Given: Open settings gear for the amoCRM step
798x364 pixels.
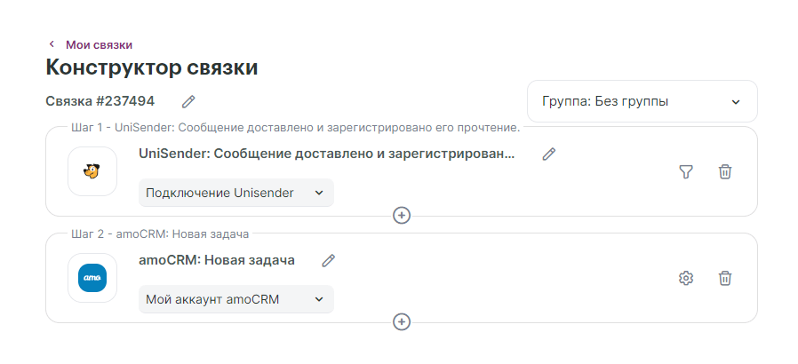Looking at the screenshot, I should [x=686, y=278].
